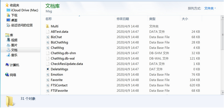The width and height of the screenshot is (224, 108).
Task: Click the 文档库 library title
Action: tap(53, 6)
